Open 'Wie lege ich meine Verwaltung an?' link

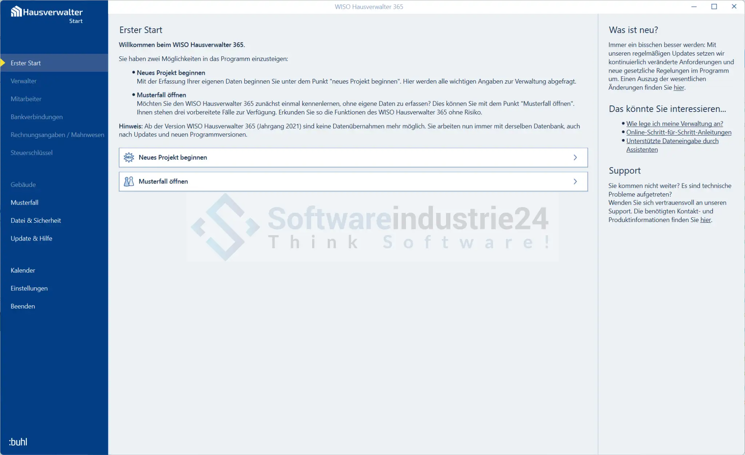(x=674, y=124)
